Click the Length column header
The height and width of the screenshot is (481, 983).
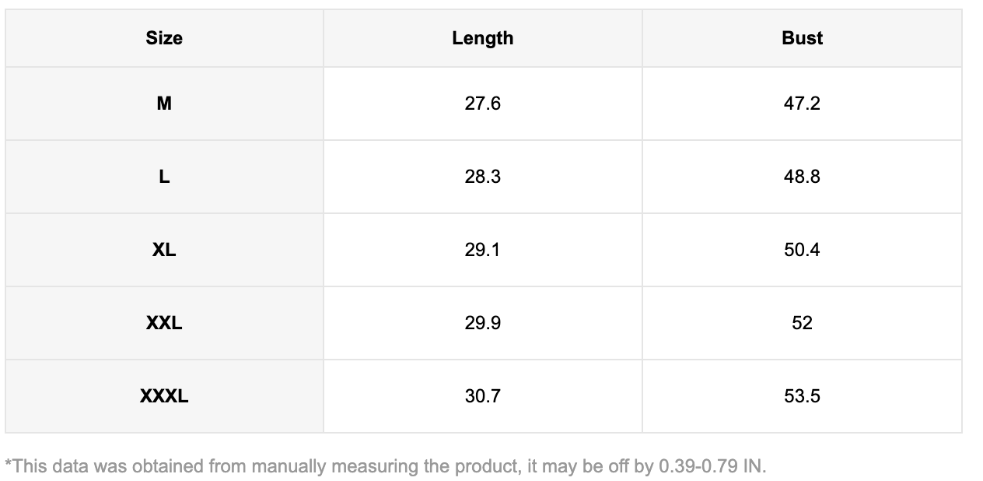tap(482, 38)
